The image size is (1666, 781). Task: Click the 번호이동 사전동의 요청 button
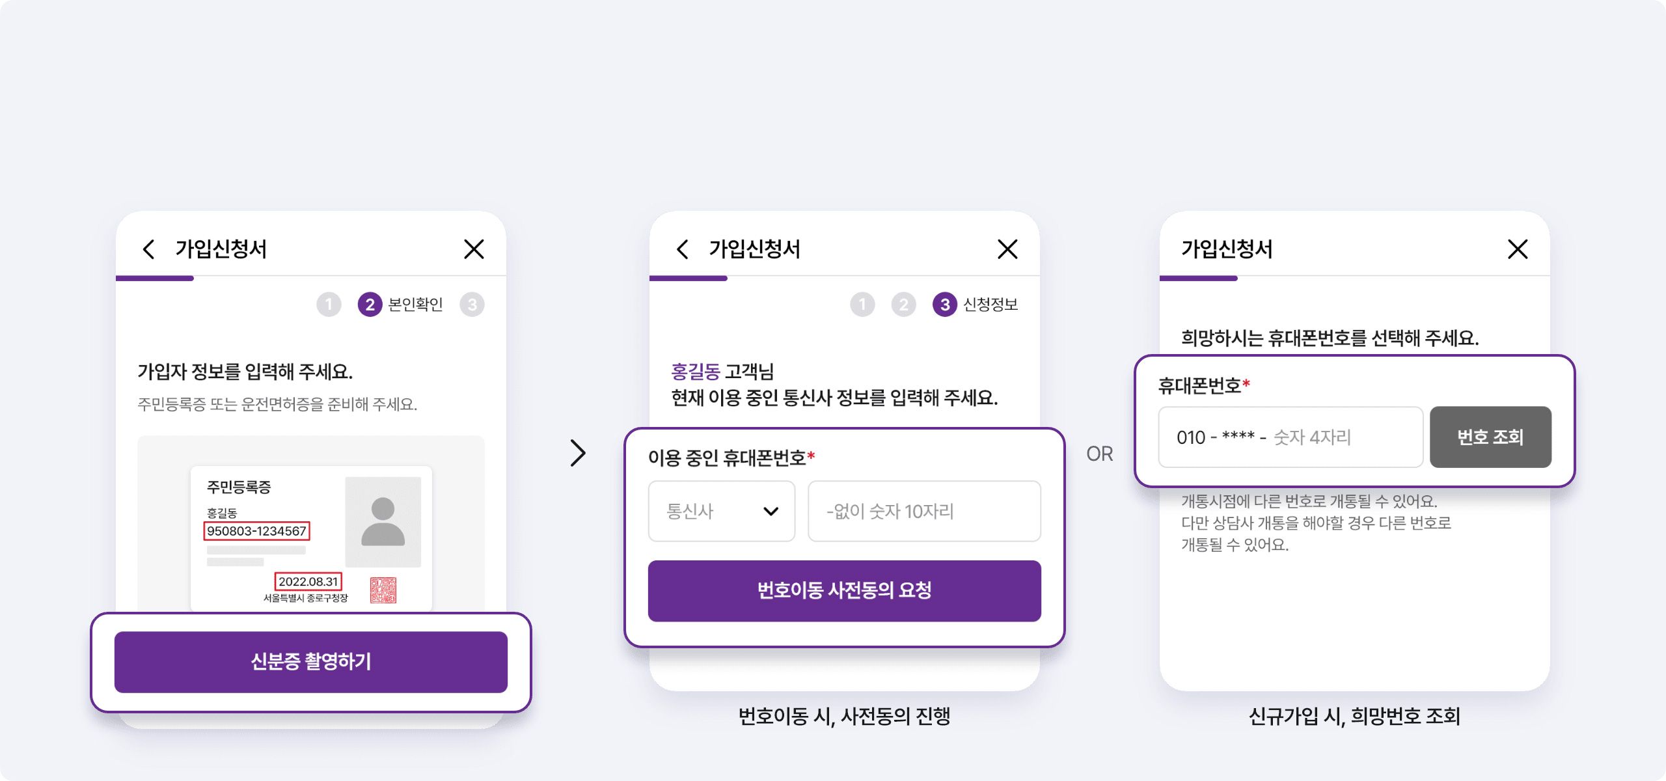click(x=845, y=591)
